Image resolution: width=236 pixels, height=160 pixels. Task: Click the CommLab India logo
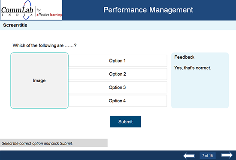[31, 10]
